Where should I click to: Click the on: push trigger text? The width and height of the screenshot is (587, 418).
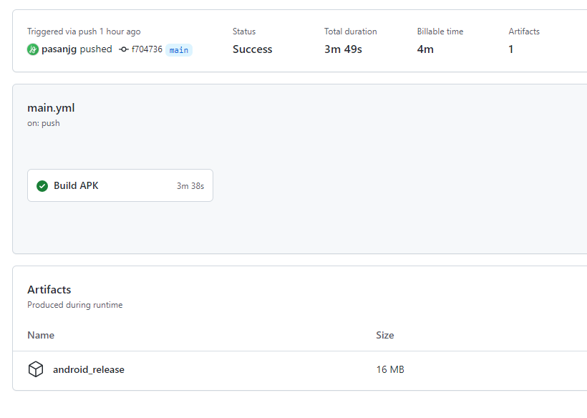(44, 123)
